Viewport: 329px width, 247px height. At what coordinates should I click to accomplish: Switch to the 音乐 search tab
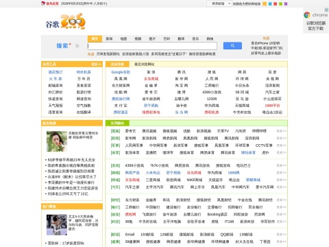point(195,38)
